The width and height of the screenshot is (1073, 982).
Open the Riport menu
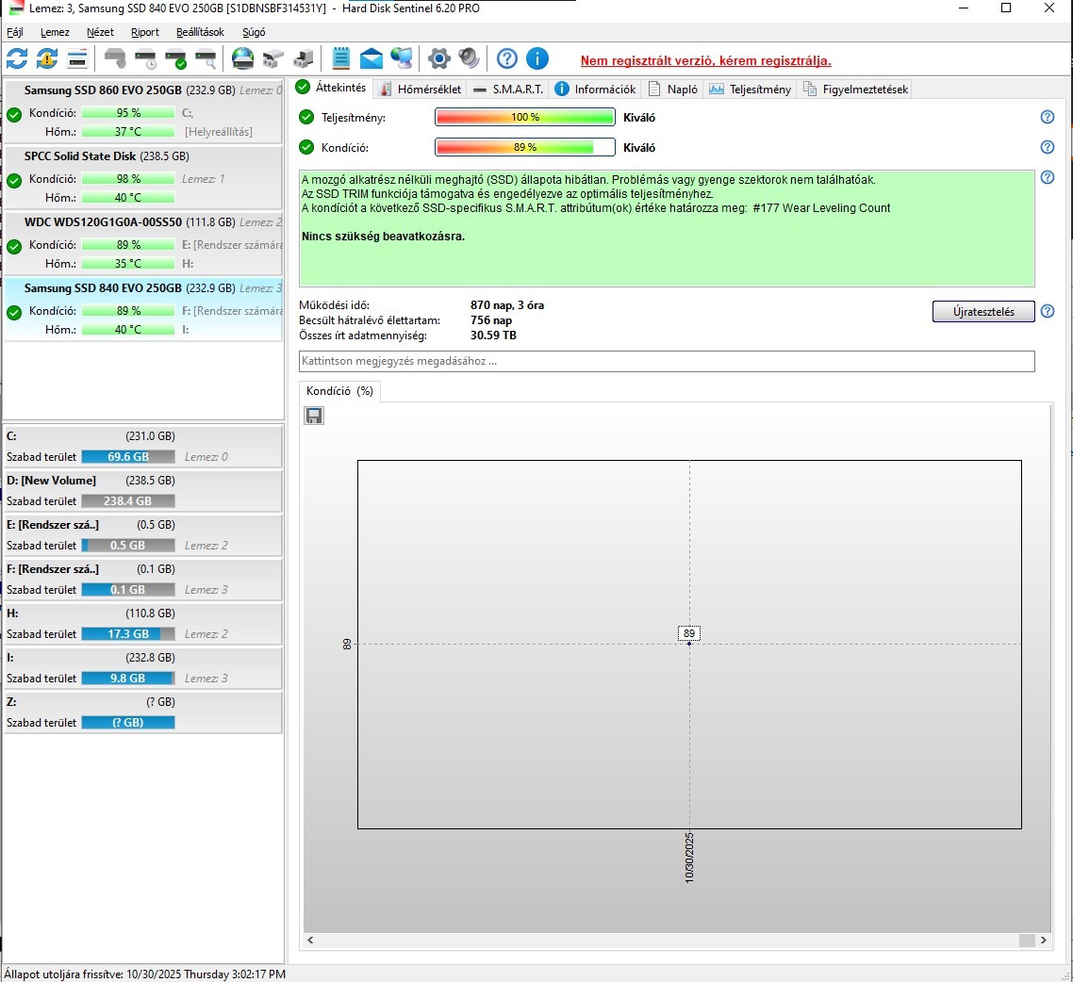tap(145, 32)
